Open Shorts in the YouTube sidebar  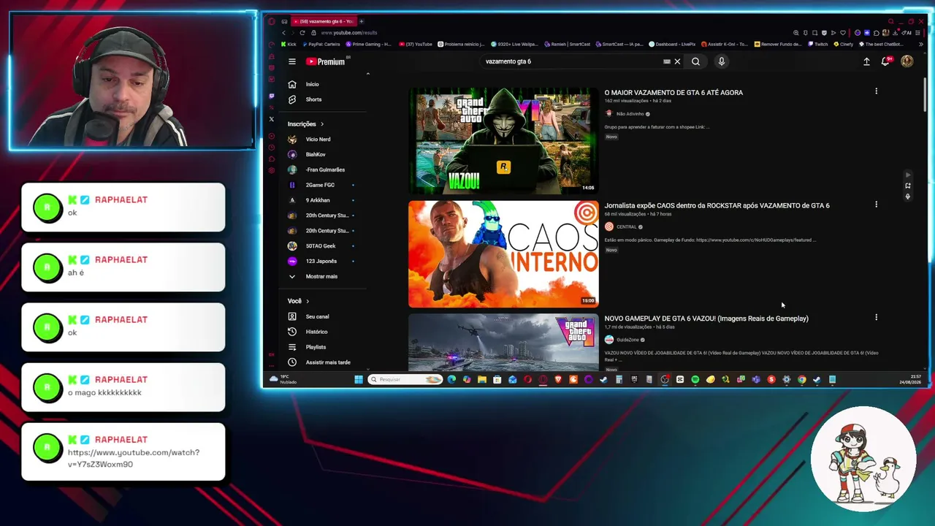tap(325, 99)
